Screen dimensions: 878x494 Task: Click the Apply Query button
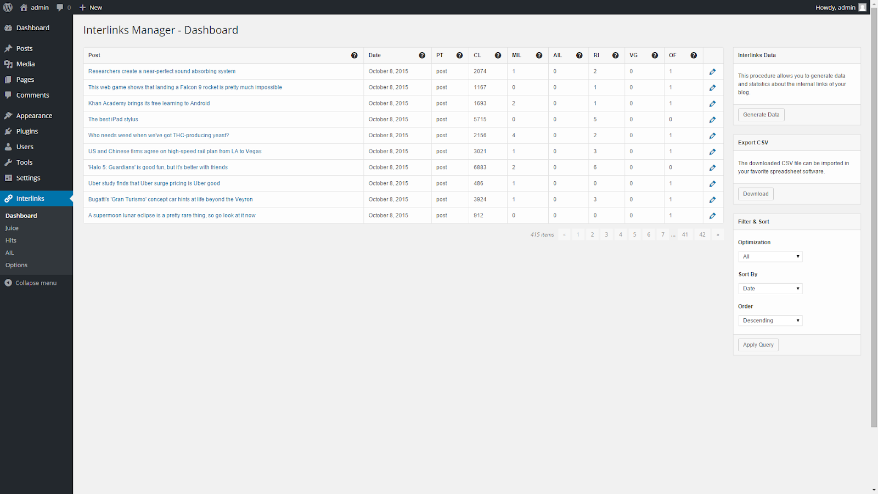(x=758, y=345)
